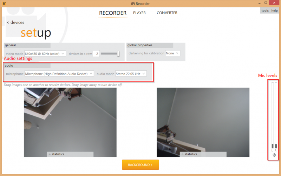Click the right channel mic level meter
The image size is (281, 176).
(x=276, y=115)
